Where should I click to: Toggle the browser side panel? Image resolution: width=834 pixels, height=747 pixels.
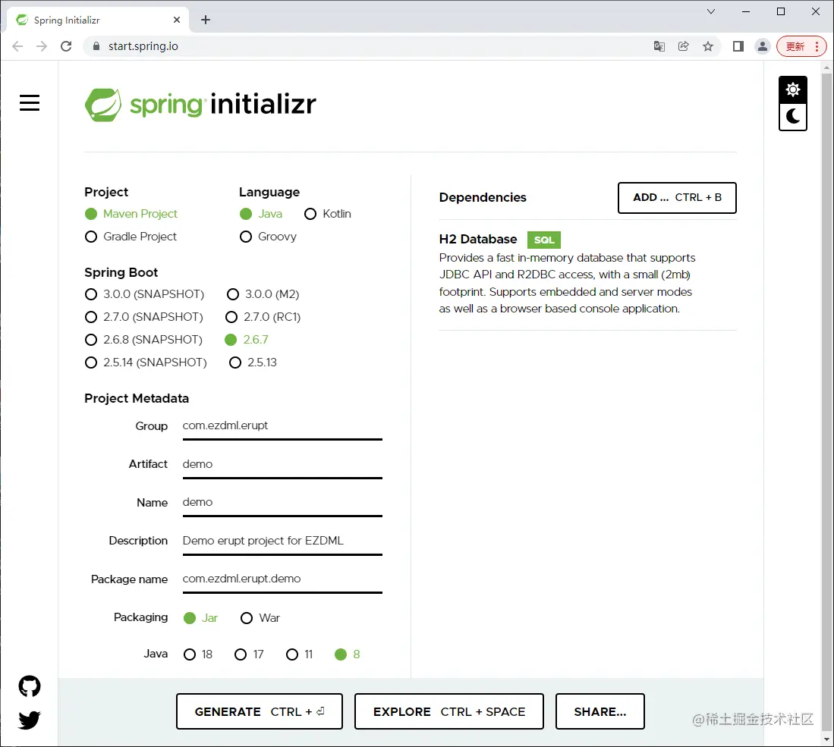tap(738, 46)
